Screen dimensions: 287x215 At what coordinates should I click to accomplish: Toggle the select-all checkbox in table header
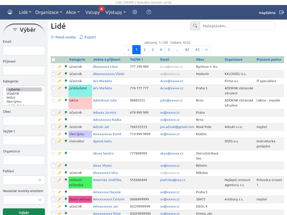coord(53,60)
